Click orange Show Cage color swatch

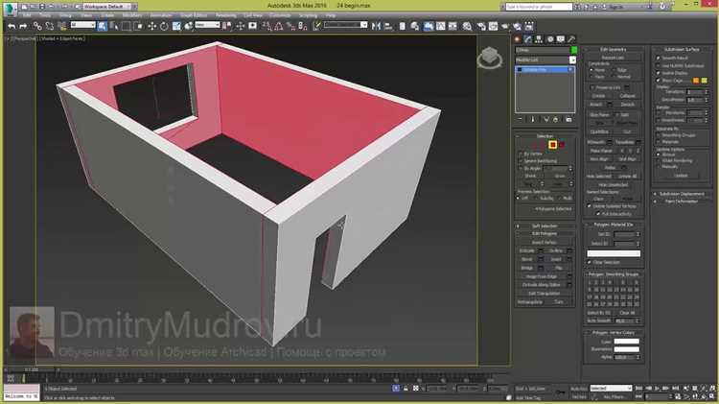pyautogui.click(x=696, y=81)
